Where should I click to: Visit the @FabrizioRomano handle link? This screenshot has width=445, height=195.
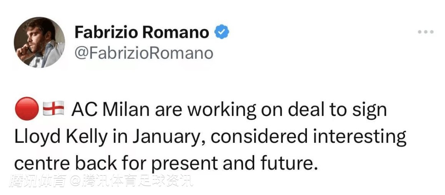pos(143,53)
